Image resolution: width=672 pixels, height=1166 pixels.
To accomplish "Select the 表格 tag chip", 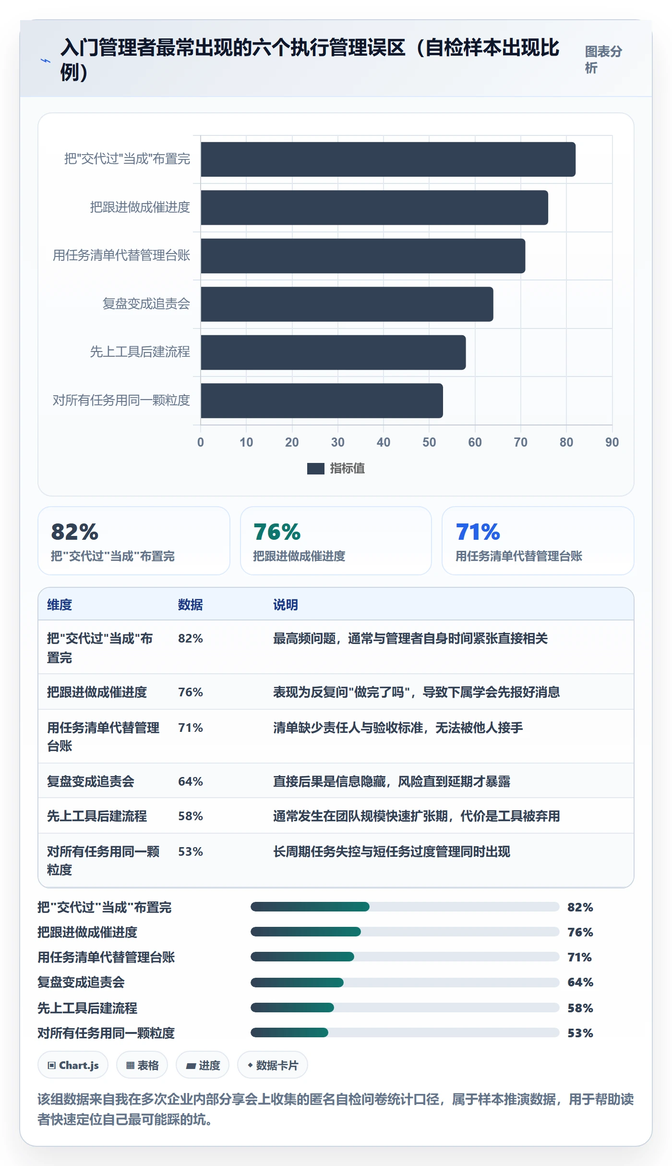I will (x=142, y=1065).
